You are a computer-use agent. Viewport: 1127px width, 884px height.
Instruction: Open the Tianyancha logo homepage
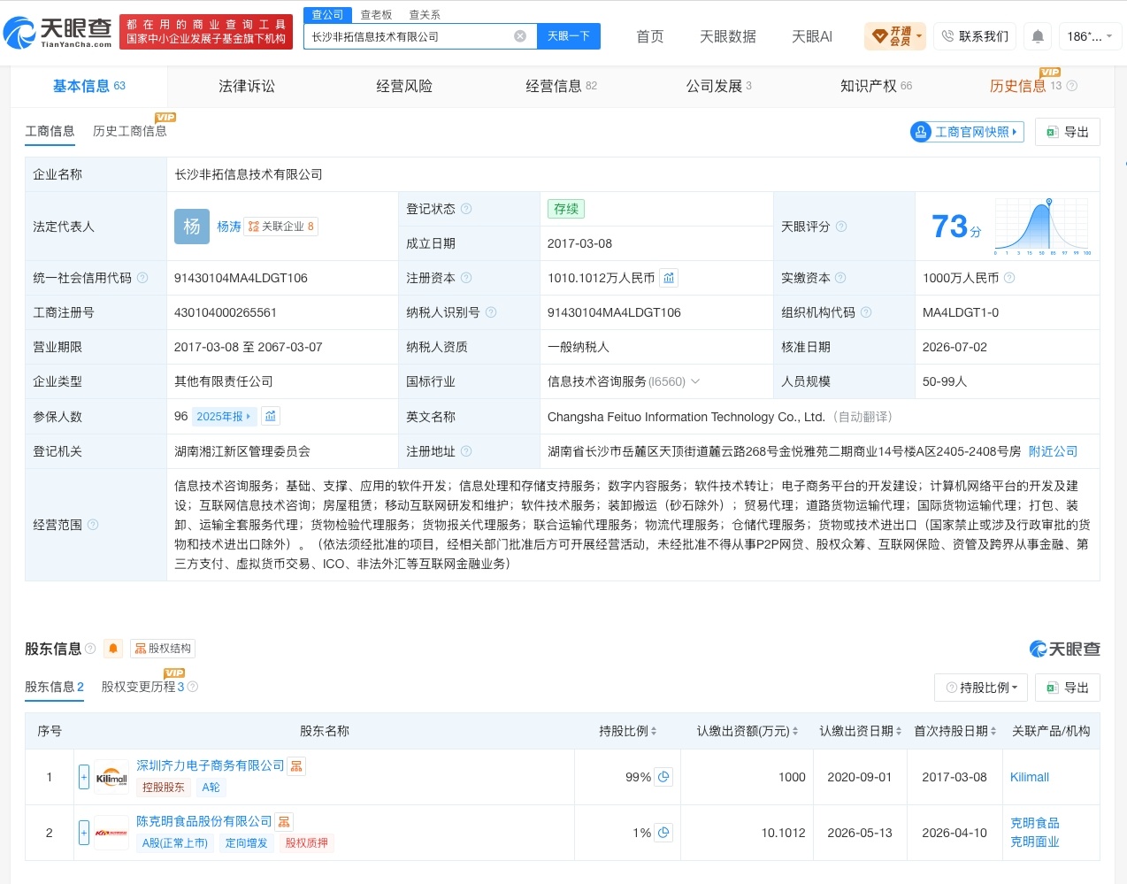(57, 33)
